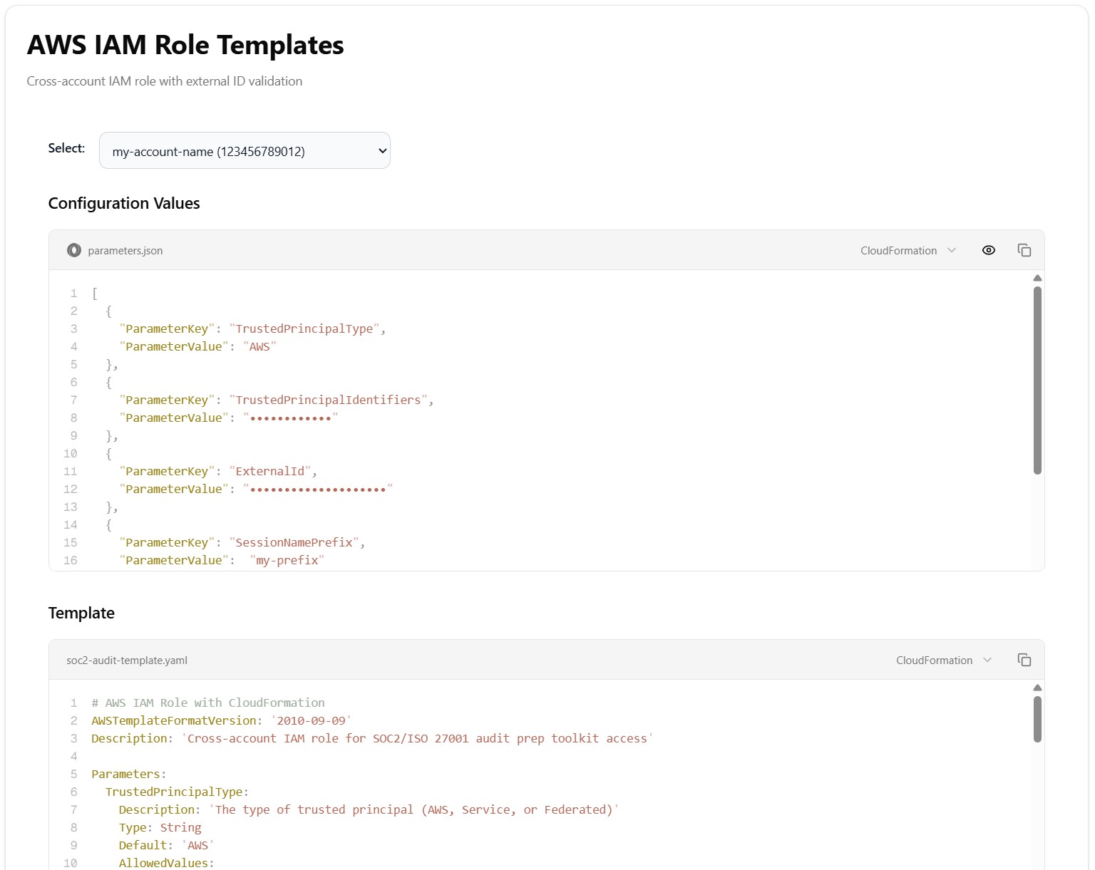Click the masked ExternalId parameter value
The height and width of the screenshot is (870, 1095).
318,490
